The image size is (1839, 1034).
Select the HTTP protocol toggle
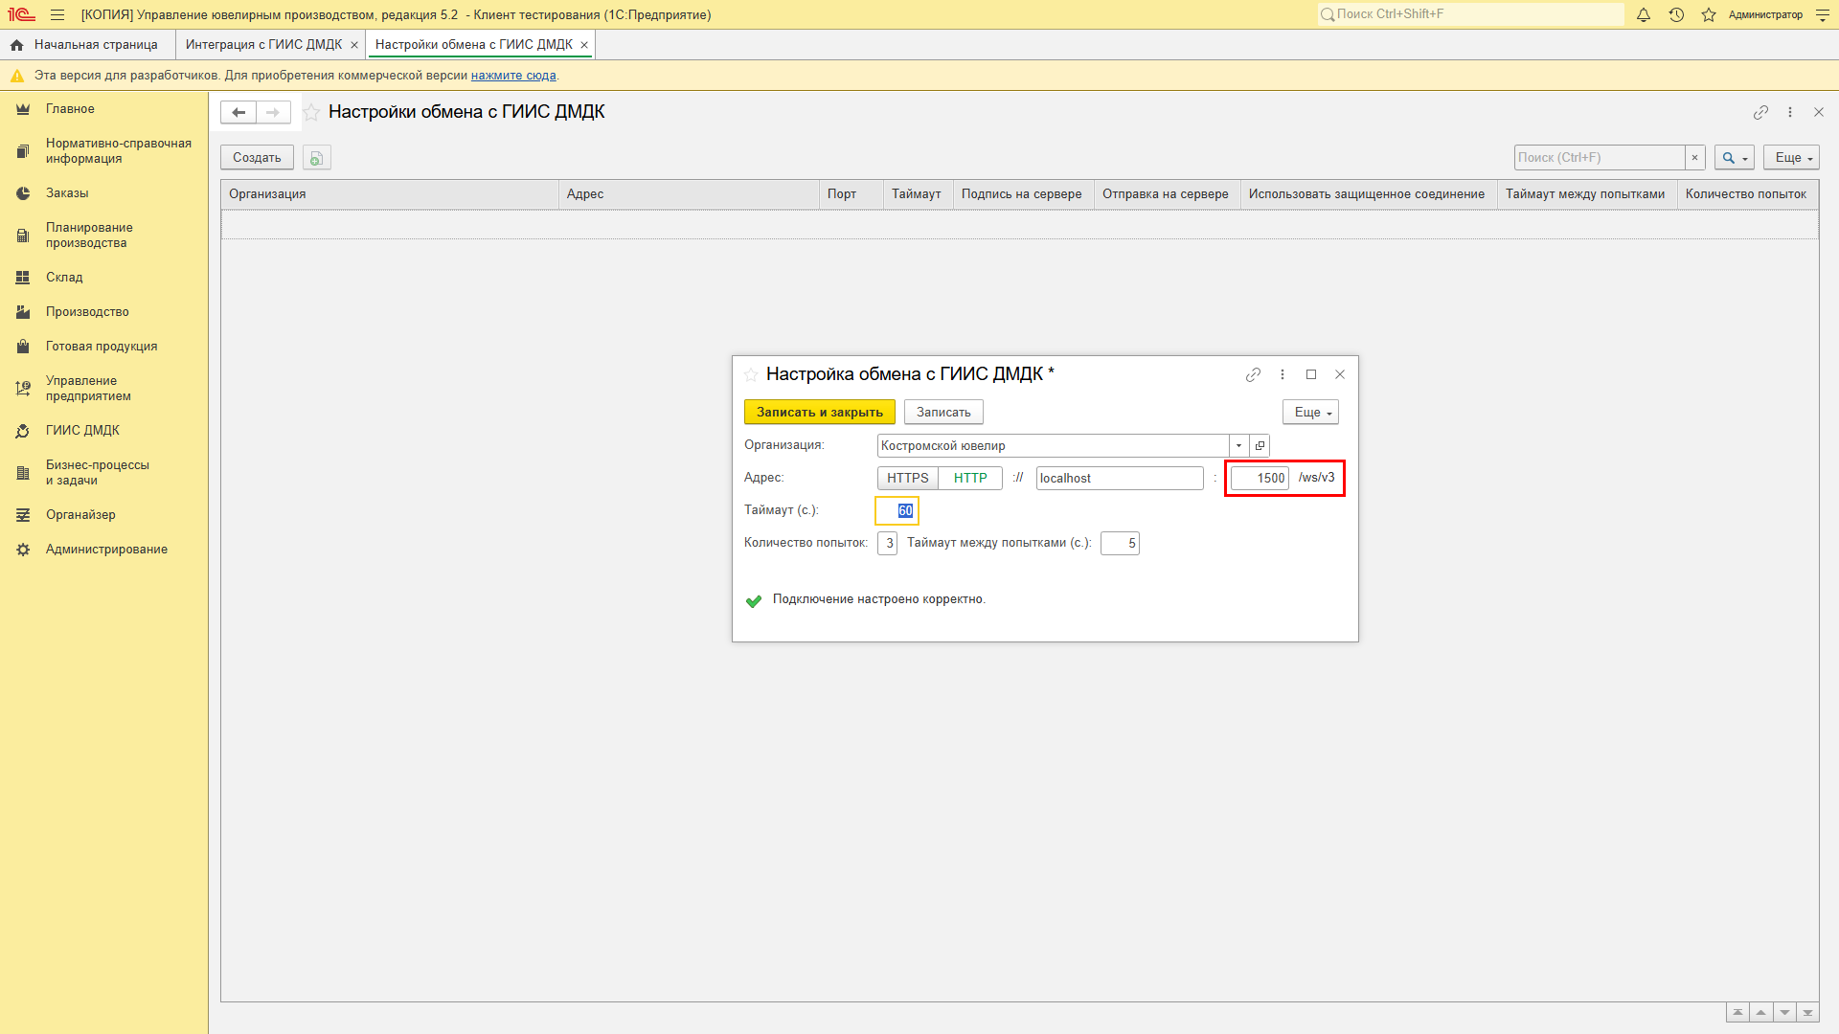coord(970,479)
